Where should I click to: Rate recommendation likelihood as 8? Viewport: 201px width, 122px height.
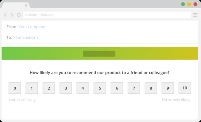pos(151,88)
